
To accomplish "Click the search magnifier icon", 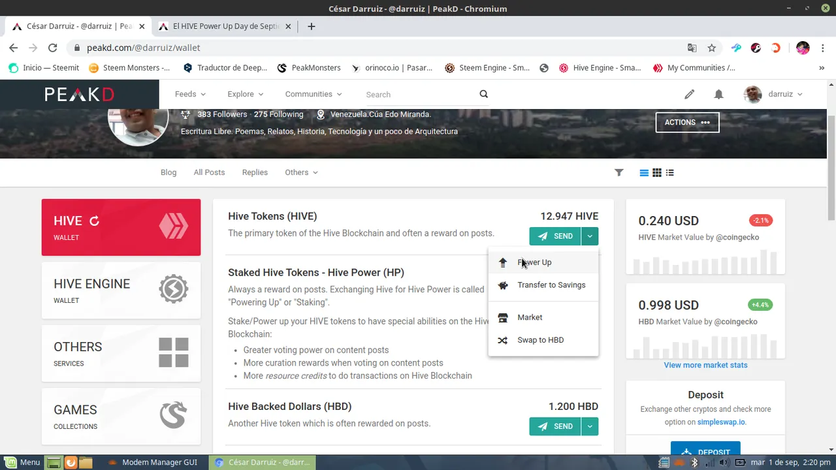I will 483,94.
